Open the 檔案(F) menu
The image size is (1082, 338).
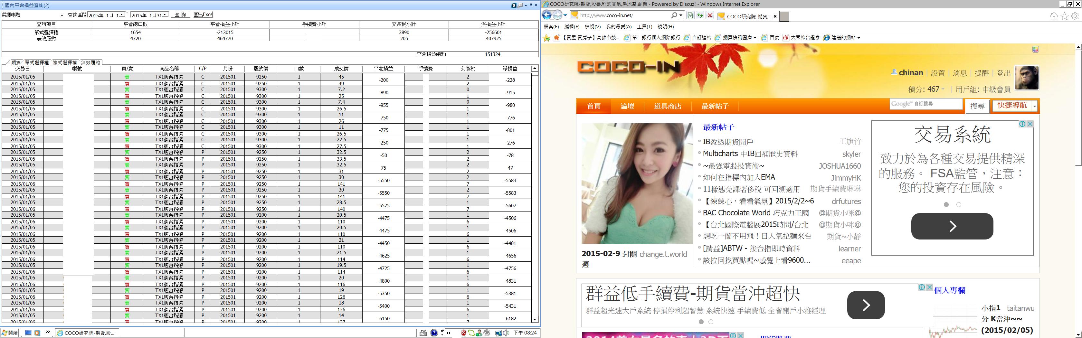(x=551, y=26)
